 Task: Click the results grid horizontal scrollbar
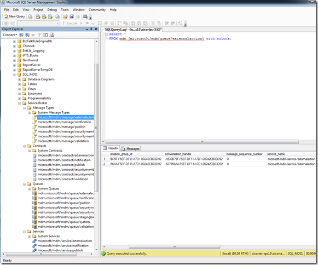175,247
